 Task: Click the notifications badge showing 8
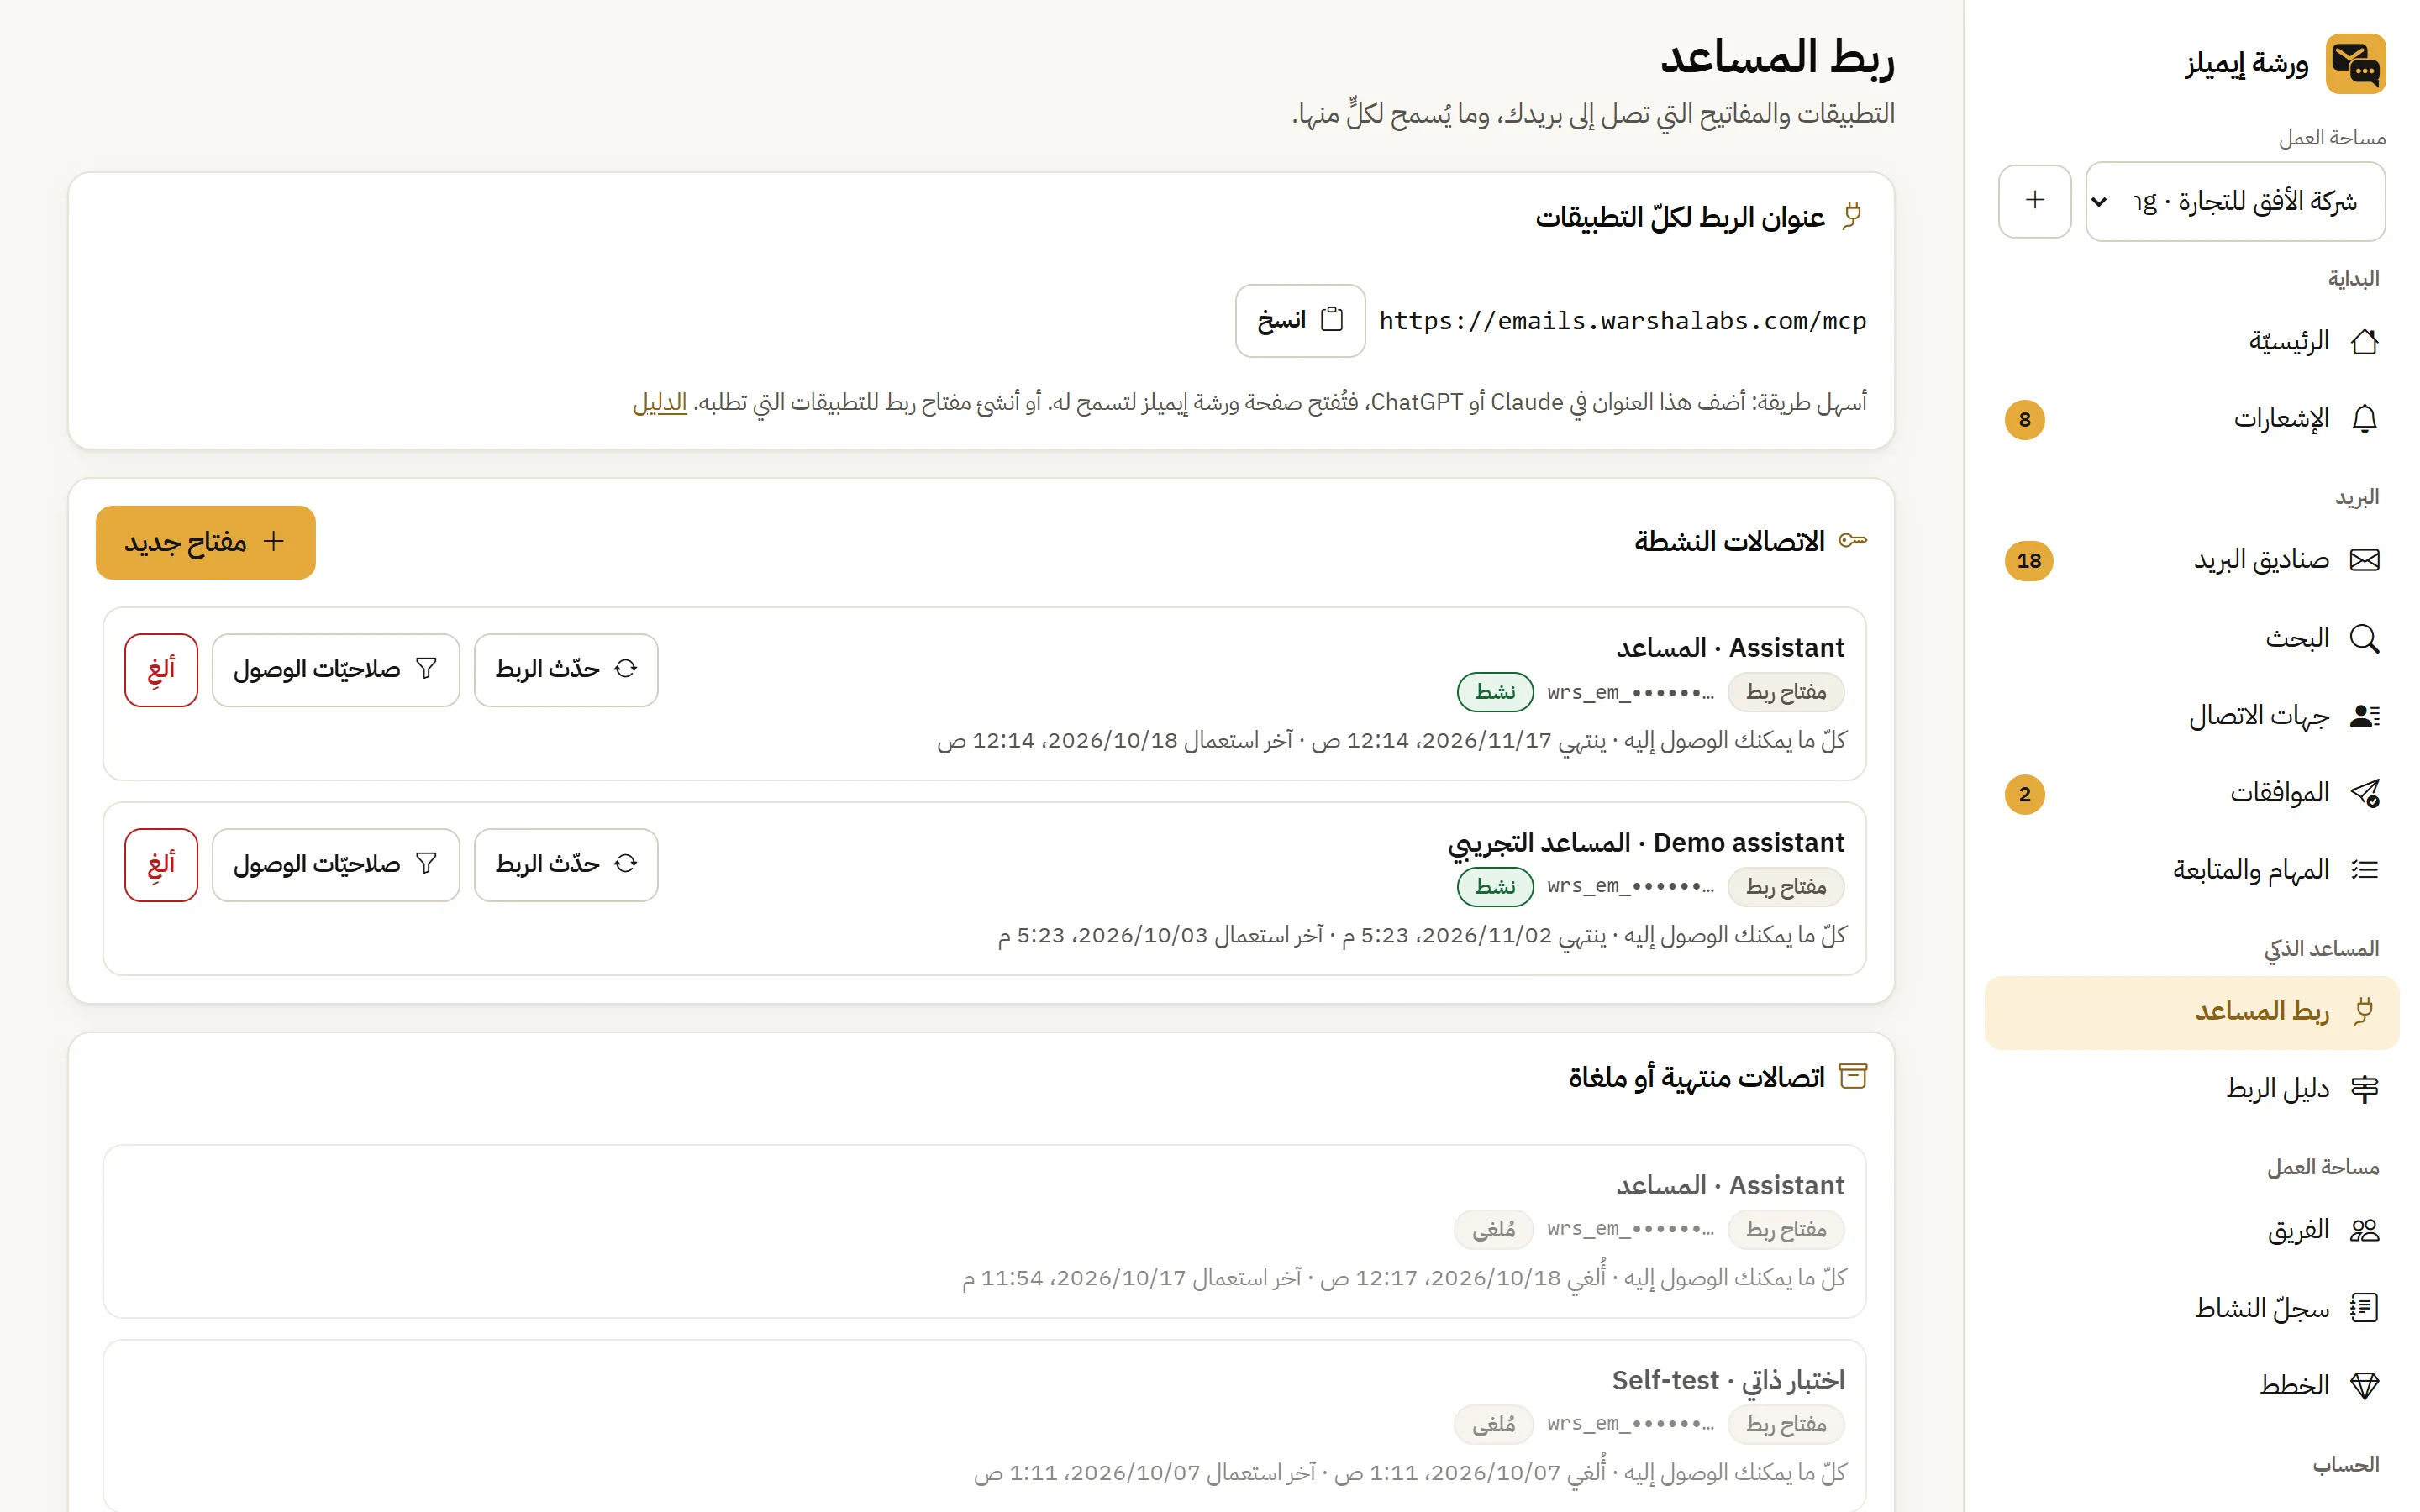click(2024, 419)
